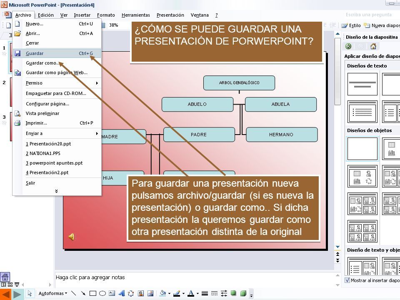Insert a text box from drawing toolbar
This screenshot has height=300, width=400.
tap(112, 293)
